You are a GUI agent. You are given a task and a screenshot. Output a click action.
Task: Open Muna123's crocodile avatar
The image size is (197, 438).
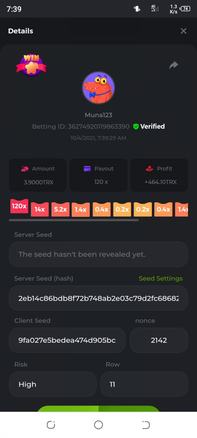tap(98, 88)
